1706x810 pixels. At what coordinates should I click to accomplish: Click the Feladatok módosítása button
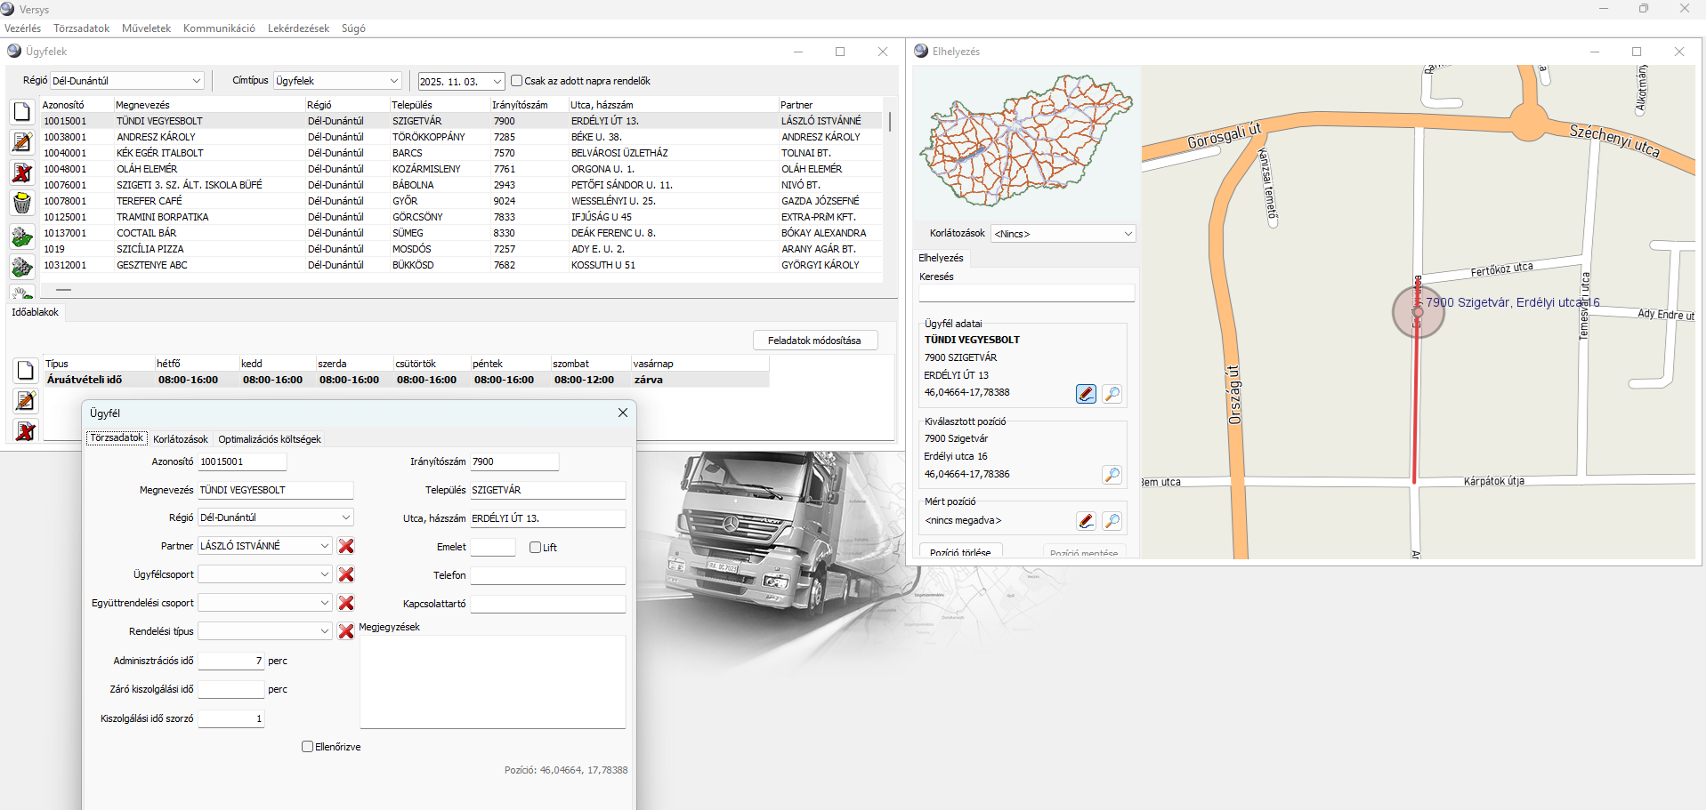814,341
